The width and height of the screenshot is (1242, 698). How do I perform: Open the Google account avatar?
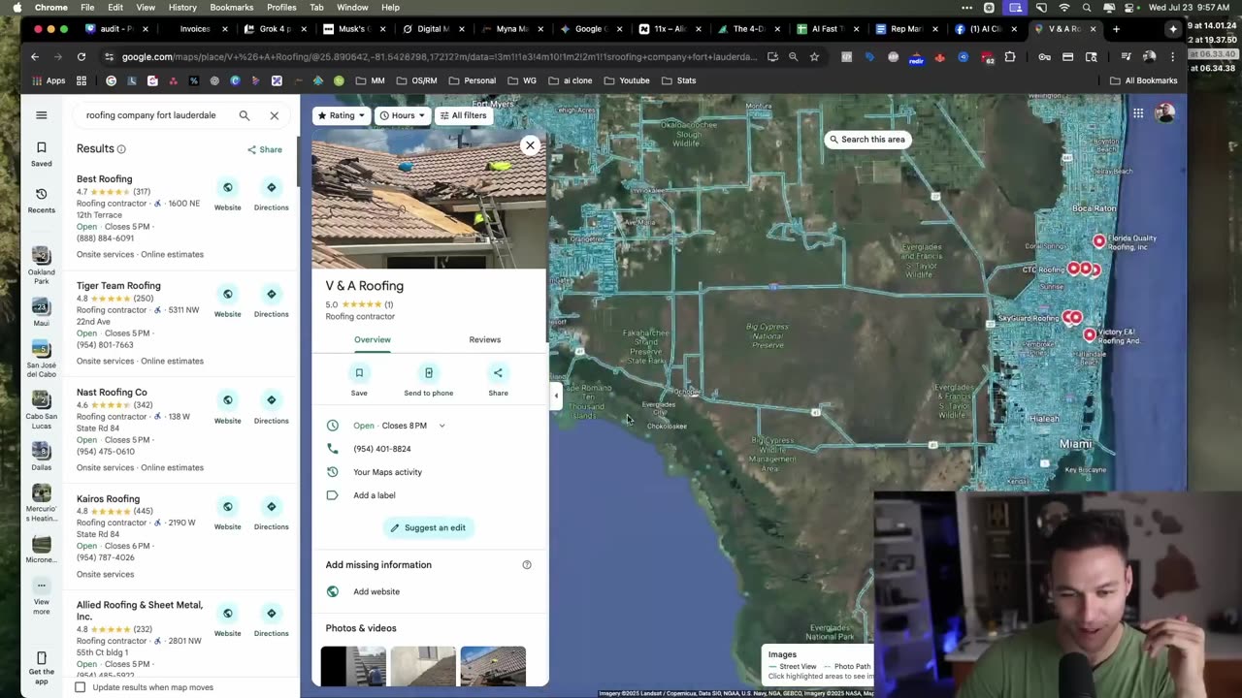click(x=1165, y=113)
